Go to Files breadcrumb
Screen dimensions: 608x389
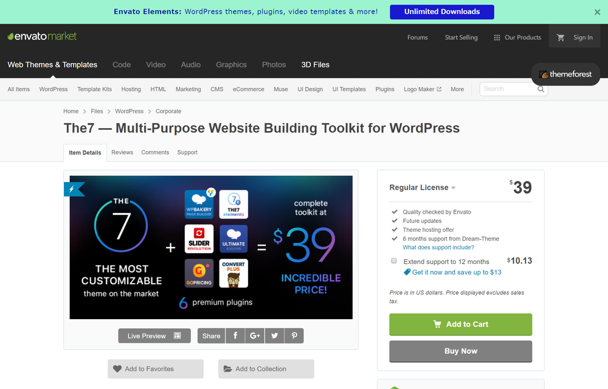pyautogui.click(x=97, y=111)
